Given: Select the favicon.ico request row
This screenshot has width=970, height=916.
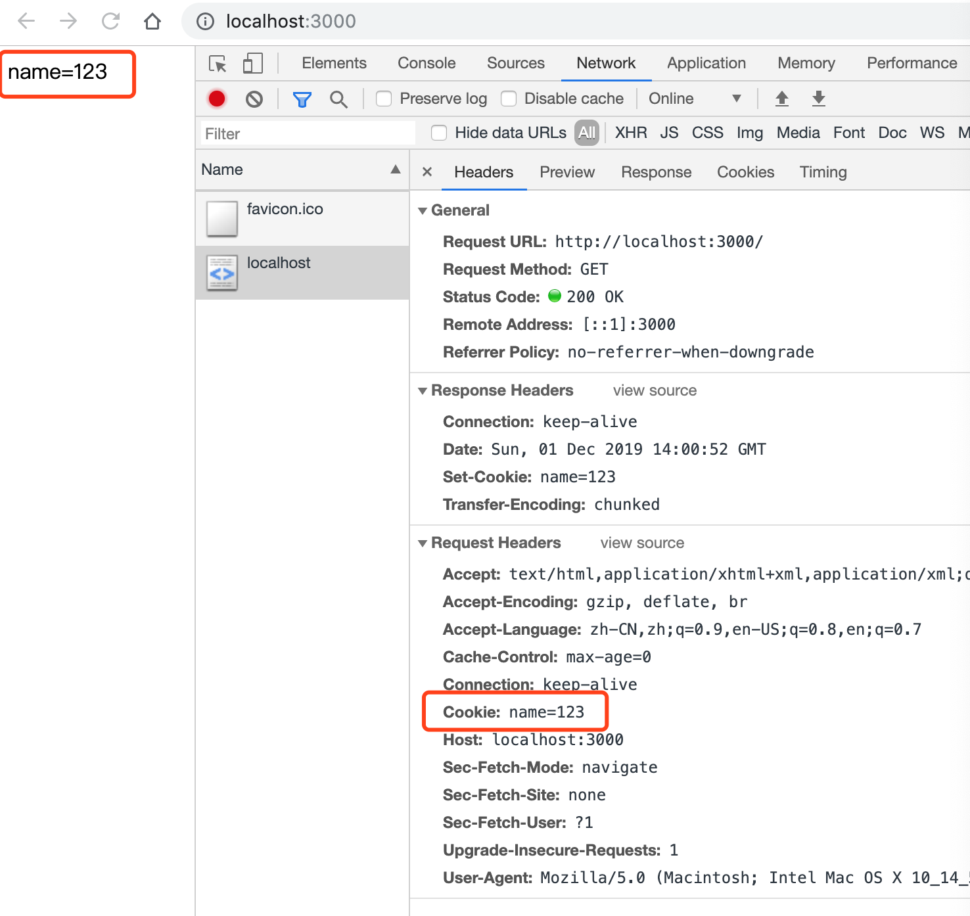Looking at the screenshot, I should tap(302, 219).
